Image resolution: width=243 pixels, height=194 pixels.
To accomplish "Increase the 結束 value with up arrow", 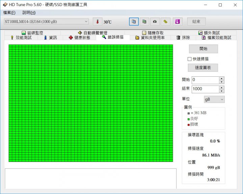I will [x=222, y=88].
